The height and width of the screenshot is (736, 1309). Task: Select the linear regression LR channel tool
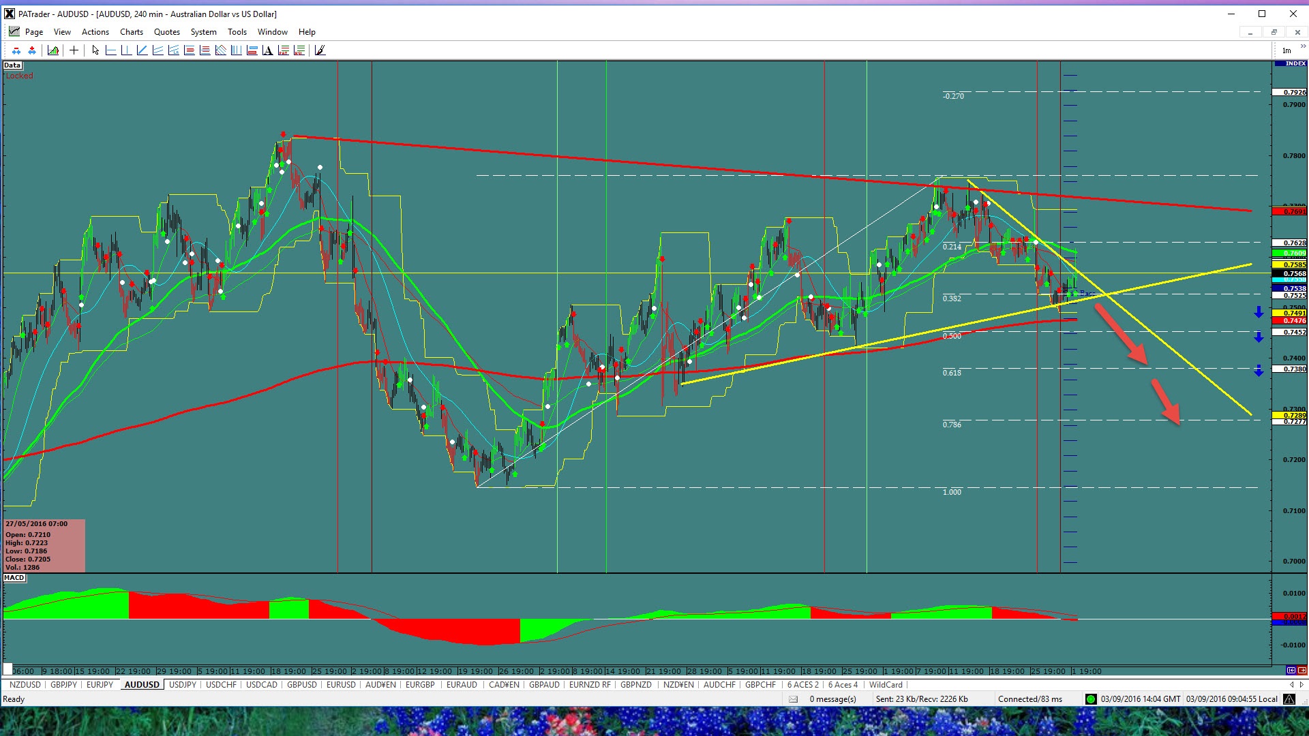(173, 50)
